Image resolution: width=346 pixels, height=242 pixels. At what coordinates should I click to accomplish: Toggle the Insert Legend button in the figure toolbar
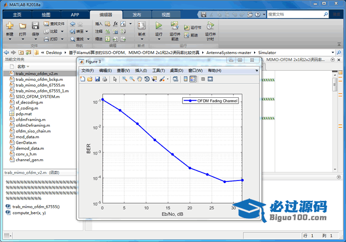click(193, 79)
